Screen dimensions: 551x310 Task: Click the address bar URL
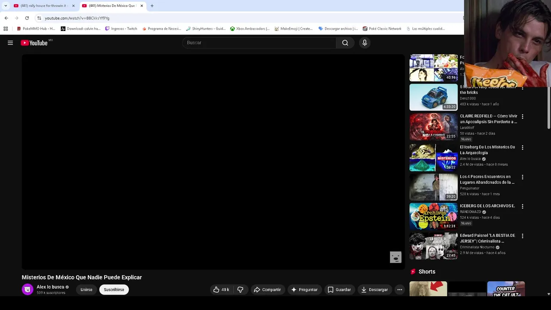(77, 18)
